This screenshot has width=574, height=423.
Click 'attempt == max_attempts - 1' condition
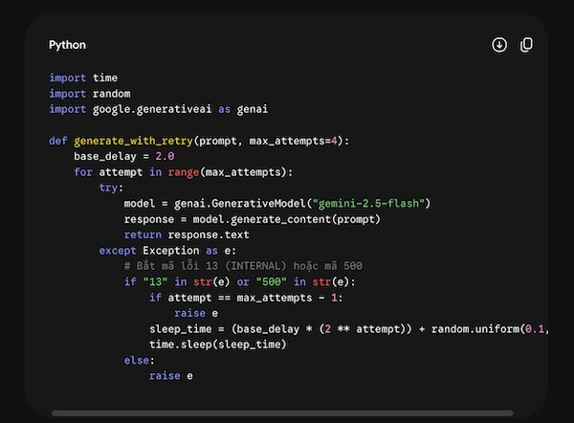[x=253, y=298]
